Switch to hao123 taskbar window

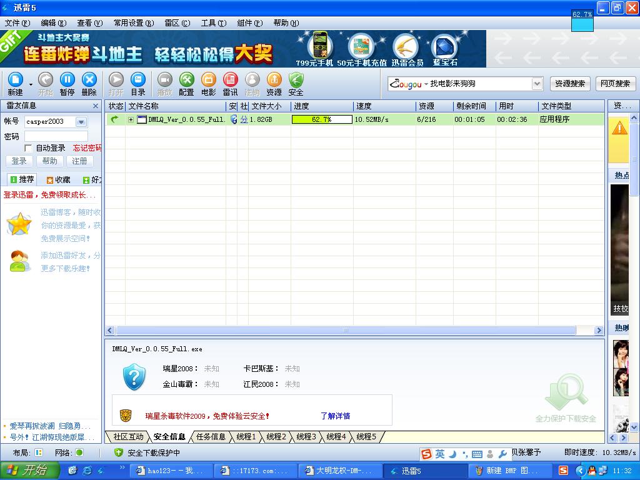172,471
